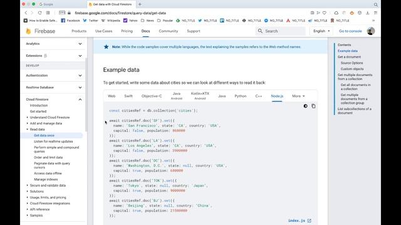Click the heart bookmark icon
Image resolution: width=401 pixels, height=225 pixels.
pos(325,12)
